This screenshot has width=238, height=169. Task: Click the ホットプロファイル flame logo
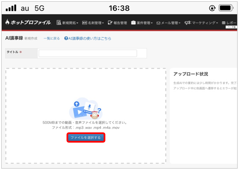(x=7, y=22)
